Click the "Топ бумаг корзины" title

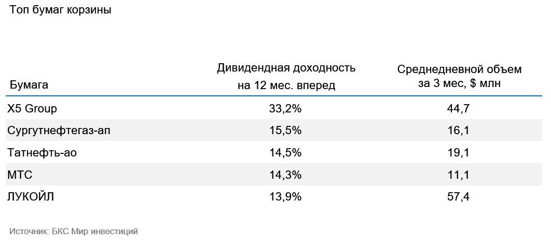61,10
